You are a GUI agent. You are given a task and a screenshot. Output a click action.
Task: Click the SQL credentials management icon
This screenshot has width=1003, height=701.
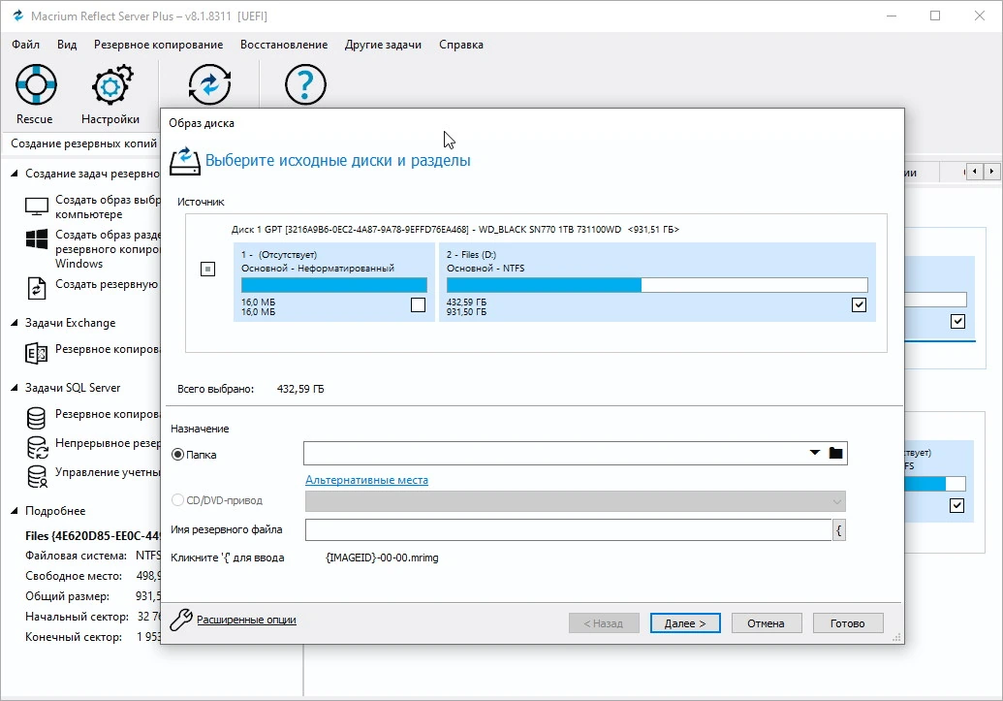(x=37, y=476)
